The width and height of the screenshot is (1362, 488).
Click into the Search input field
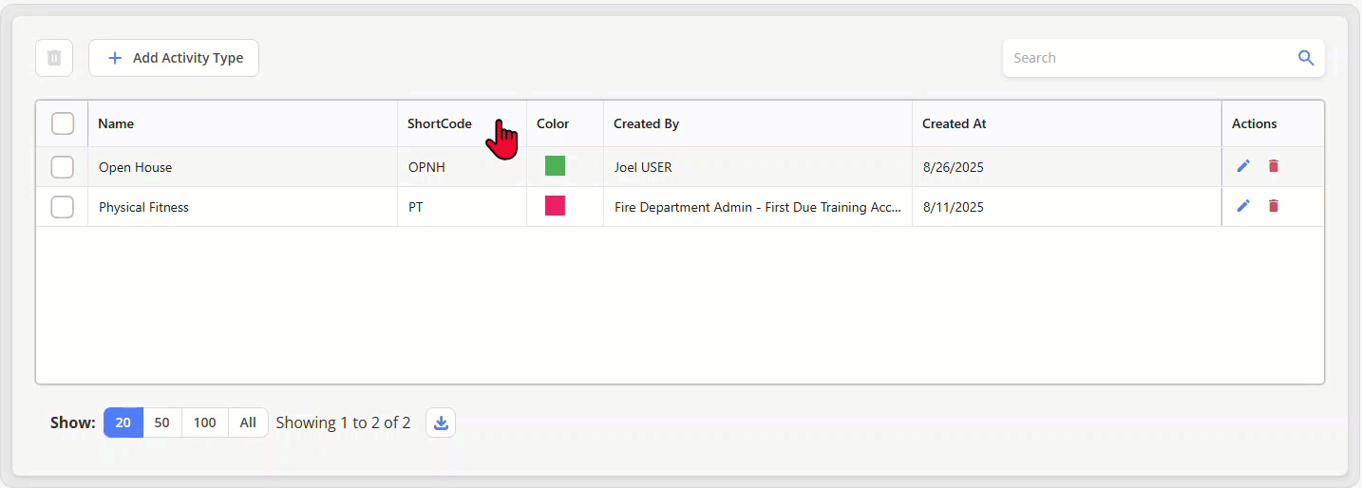[1144, 58]
